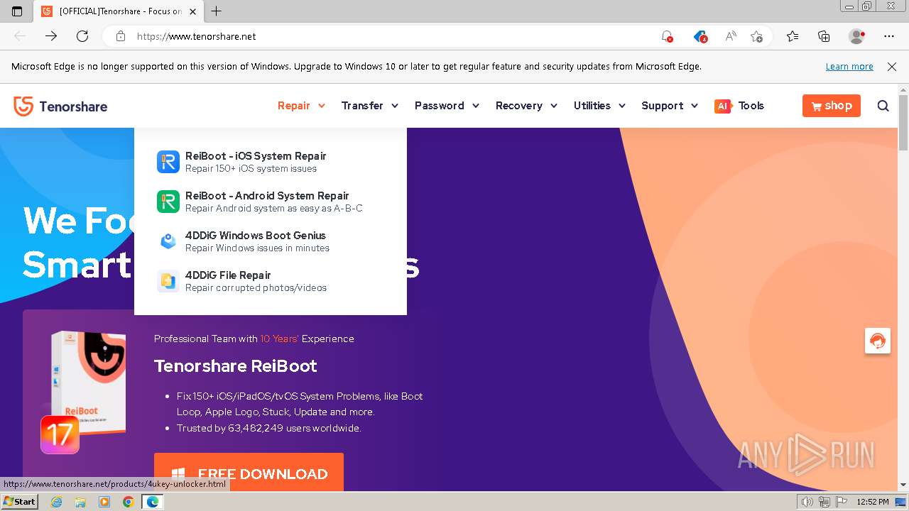Click the site lock info icon
The width and height of the screenshot is (909, 511).
point(121,36)
